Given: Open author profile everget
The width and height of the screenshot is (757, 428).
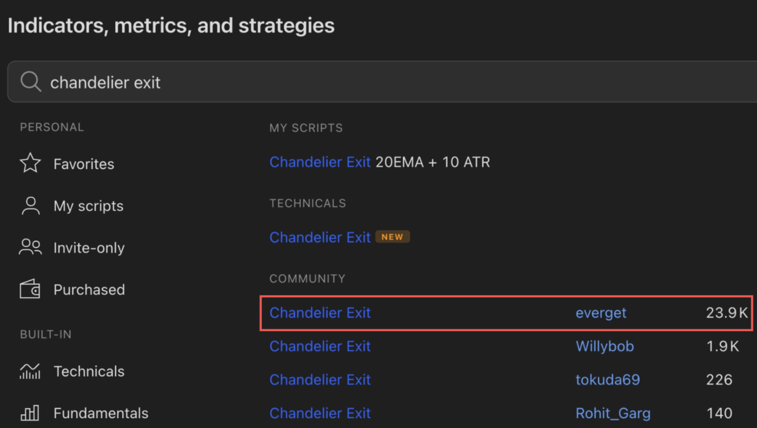Looking at the screenshot, I should 601,313.
